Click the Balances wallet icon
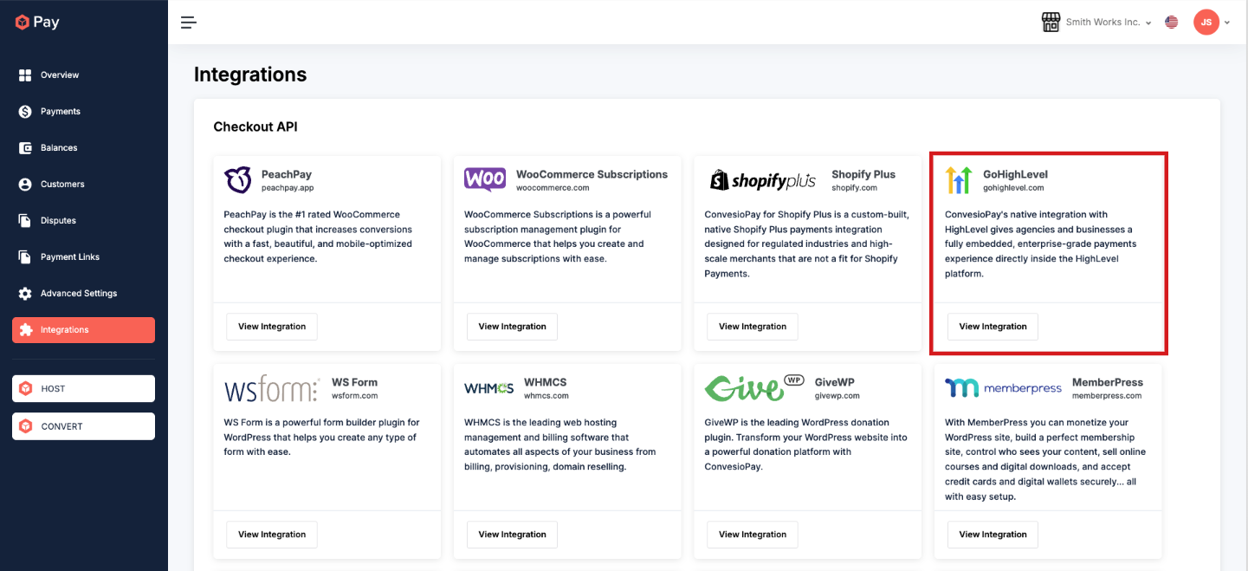This screenshot has height=571, width=1248. 25,148
